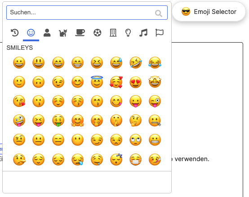Insert the upside-down face emoji
This screenshot has width=249, height=197.
pyautogui.click(x=39, y=82)
